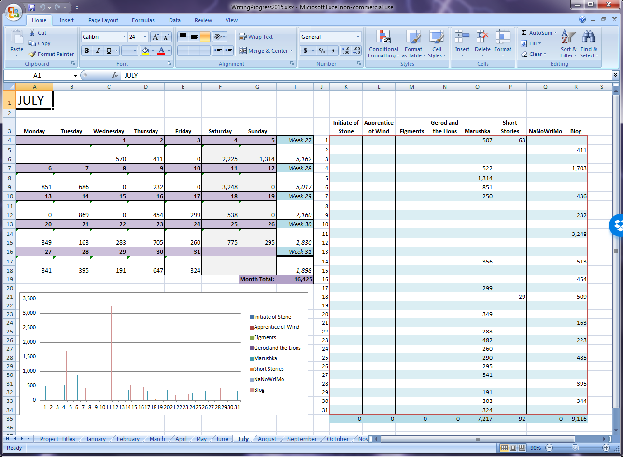The width and height of the screenshot is (623, 457).
Task: Click the Format Painter brush icon
Action: pyautogui.click(x=32, y=54)
